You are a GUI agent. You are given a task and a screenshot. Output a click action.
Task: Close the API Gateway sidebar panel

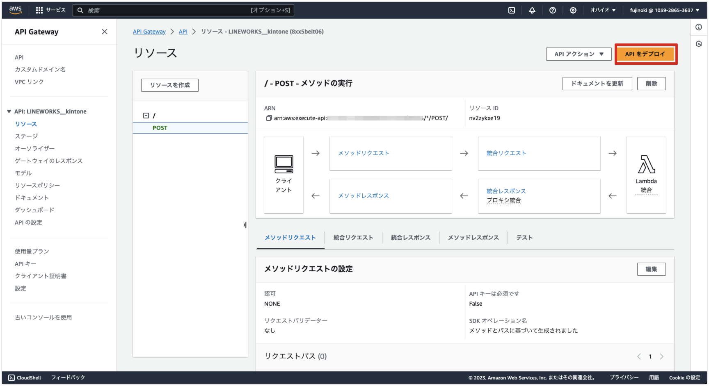[x=105, y=32]
